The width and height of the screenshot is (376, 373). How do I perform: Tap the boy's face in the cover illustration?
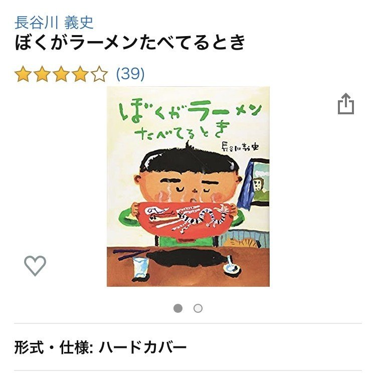tap(187, 184)
